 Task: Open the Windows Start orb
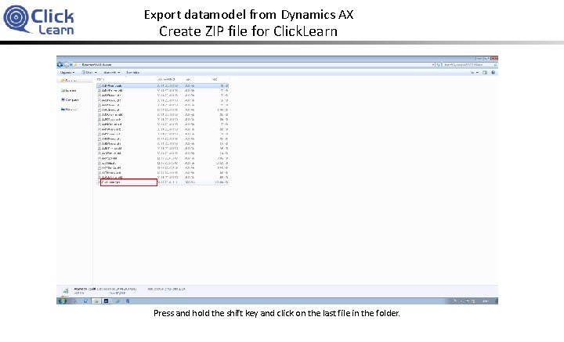coord(62,301)
